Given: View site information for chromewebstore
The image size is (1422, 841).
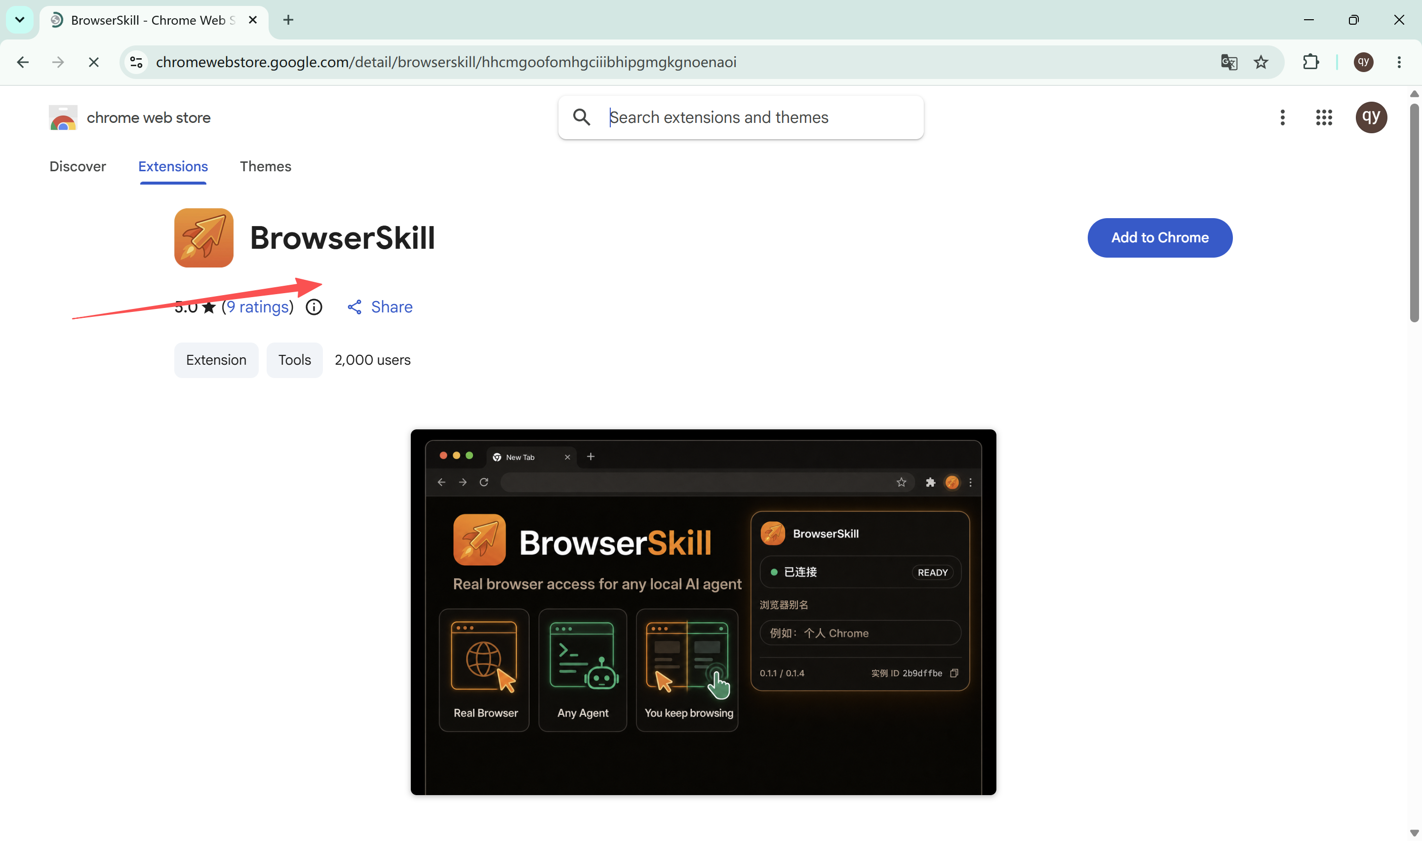Looking at the screenshot, I should click(x=137, y=62).
